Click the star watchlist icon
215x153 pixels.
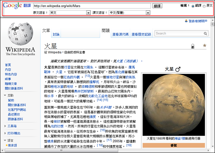204,45
